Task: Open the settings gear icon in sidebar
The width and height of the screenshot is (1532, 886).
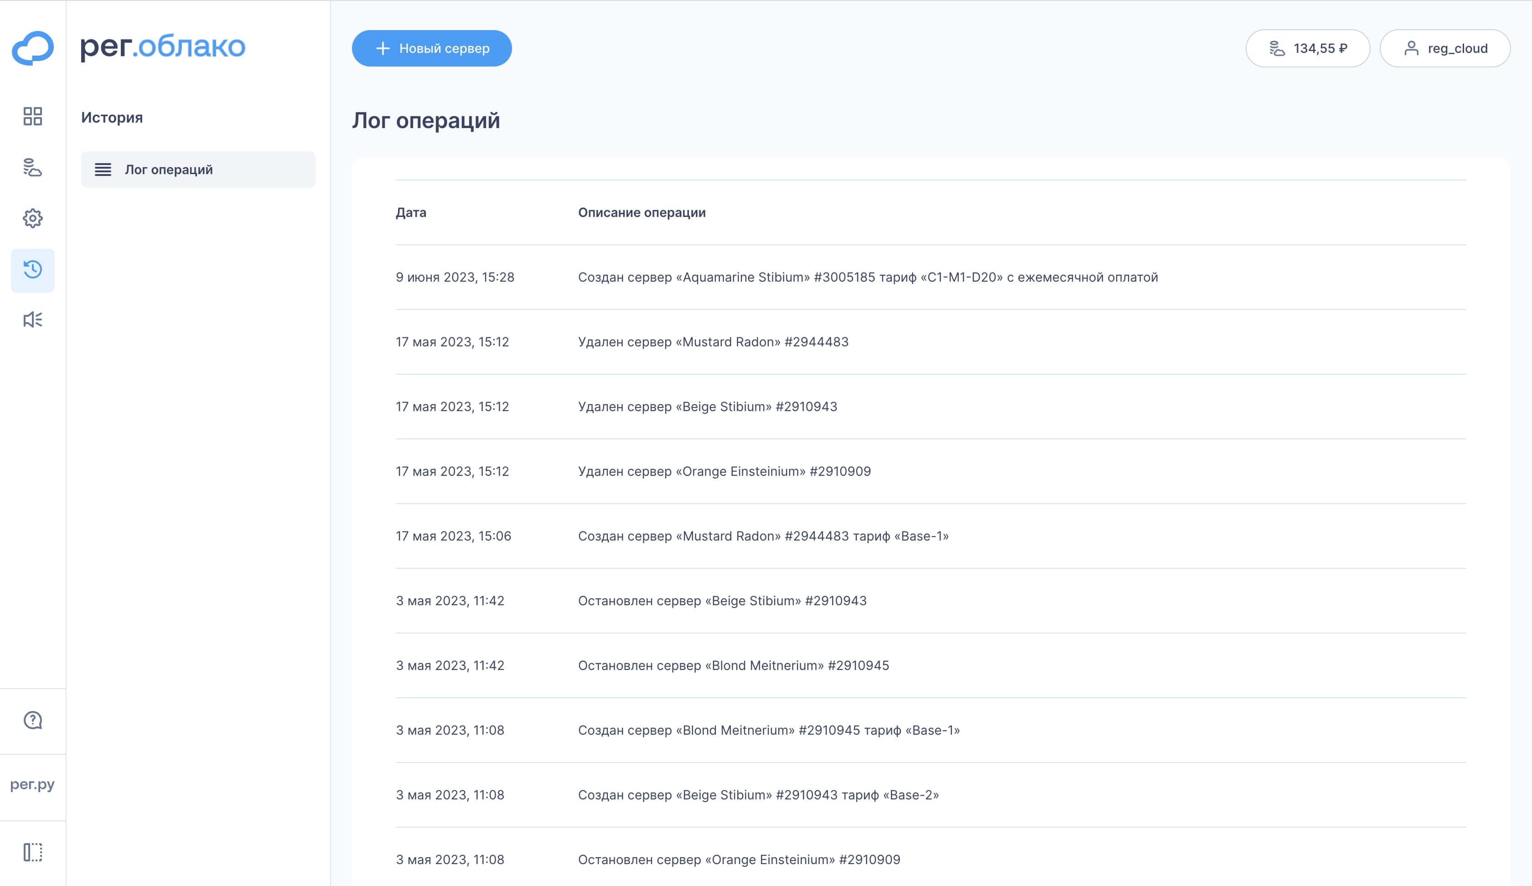Action: 33,218
